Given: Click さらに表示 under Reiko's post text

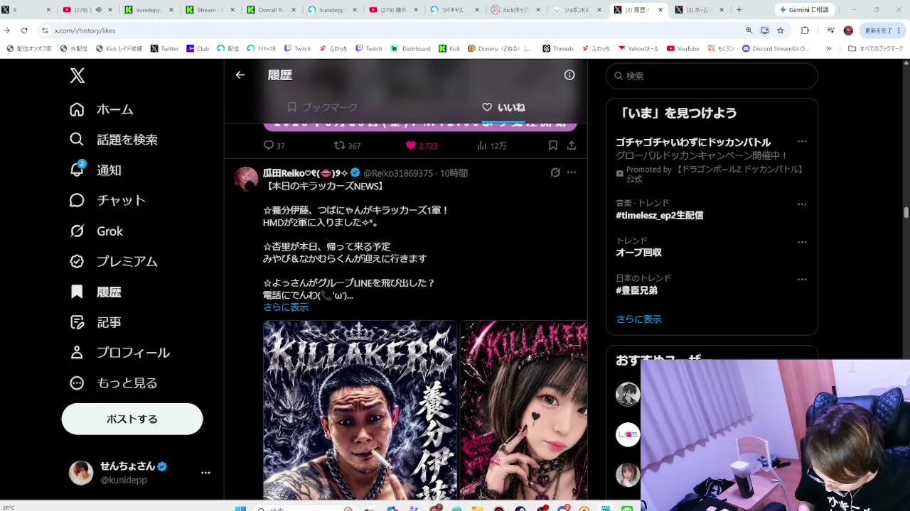Looking at the screenshot, I should click(286, 307).
